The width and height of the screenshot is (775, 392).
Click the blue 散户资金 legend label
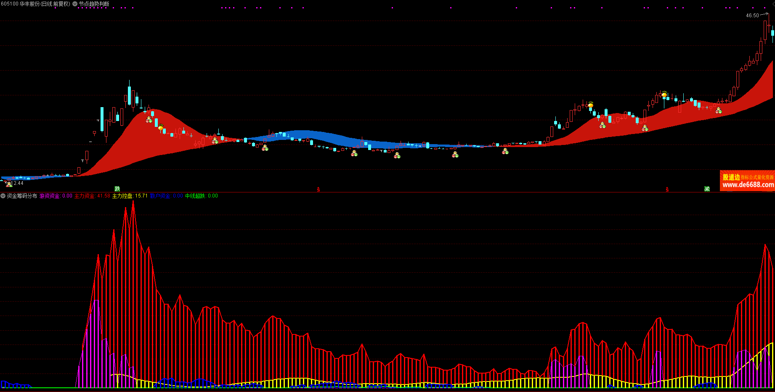(x=160, y=196)
